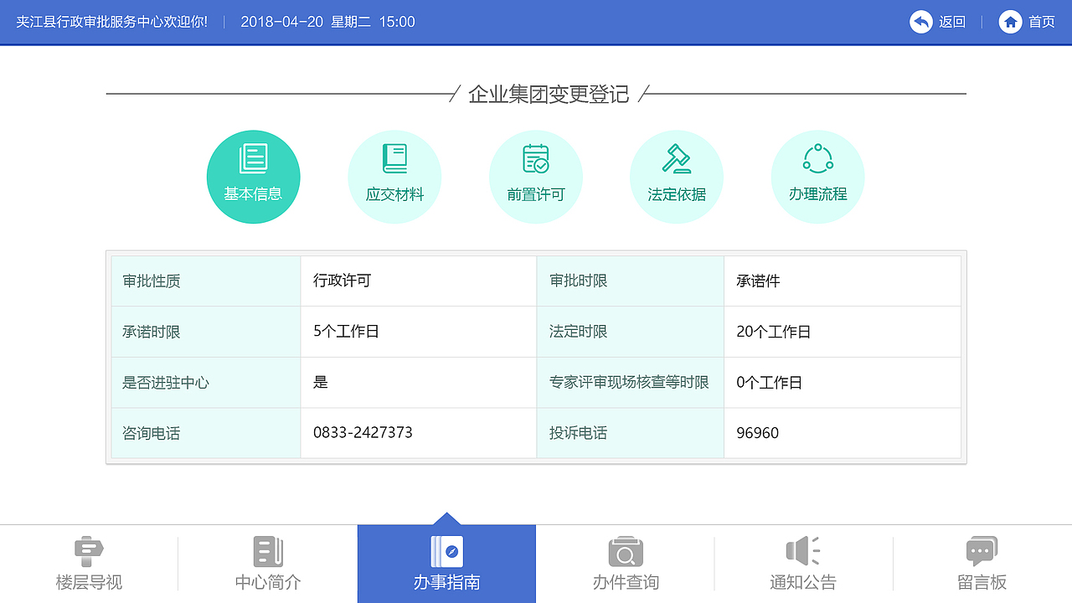The height and width of the screenshot is (603, 1072).
Task: Click the 办理流程 label
Action: (817, 193)
